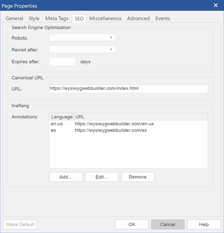This screenshot has width=224, height=233.
Task: Open the Style tab
Action: 34,18
